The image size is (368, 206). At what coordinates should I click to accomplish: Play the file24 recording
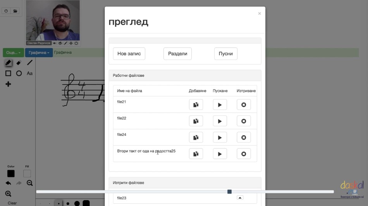tap(220, 137)
